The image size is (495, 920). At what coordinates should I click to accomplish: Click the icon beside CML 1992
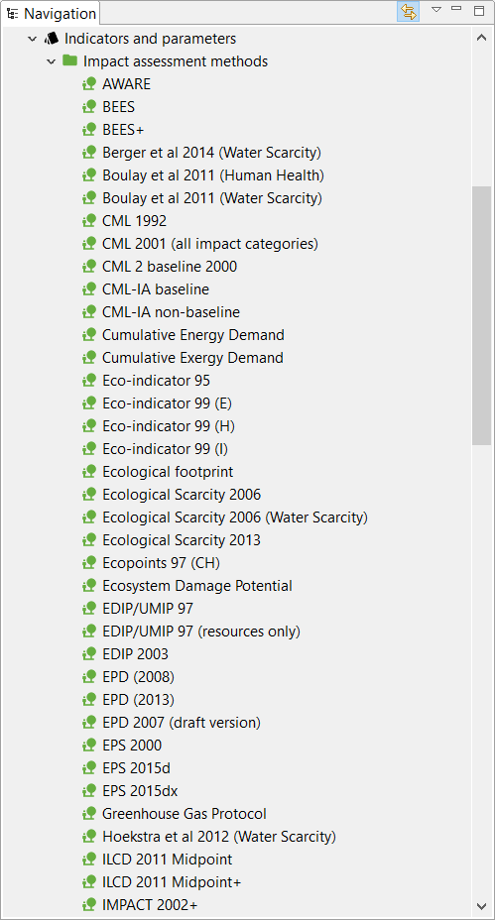89,221
